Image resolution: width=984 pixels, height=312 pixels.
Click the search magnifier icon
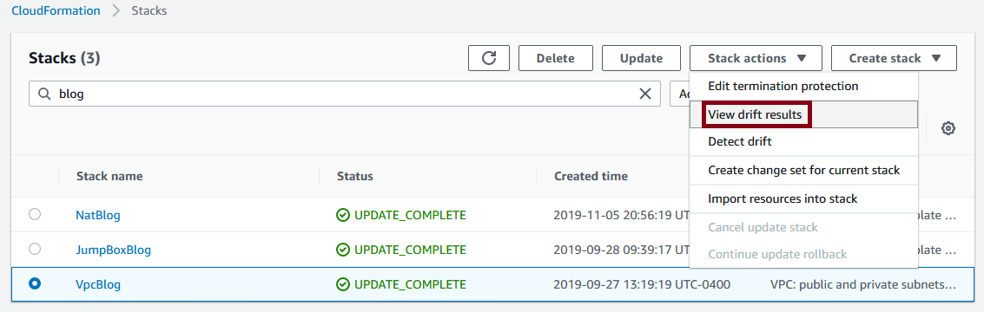pos(44,94)
